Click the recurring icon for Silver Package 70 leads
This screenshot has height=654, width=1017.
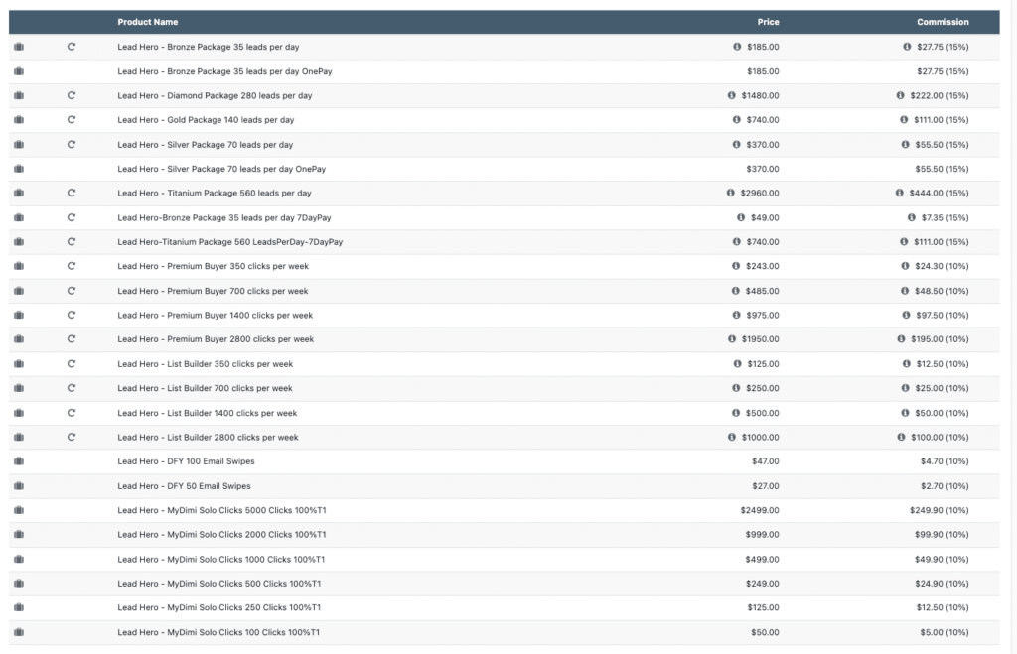(x=70, y=144)
